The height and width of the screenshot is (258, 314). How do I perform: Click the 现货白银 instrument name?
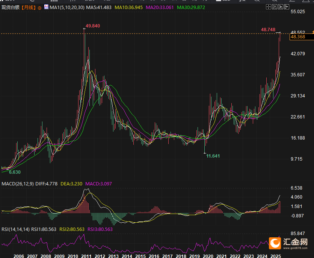tap(11, 8)
